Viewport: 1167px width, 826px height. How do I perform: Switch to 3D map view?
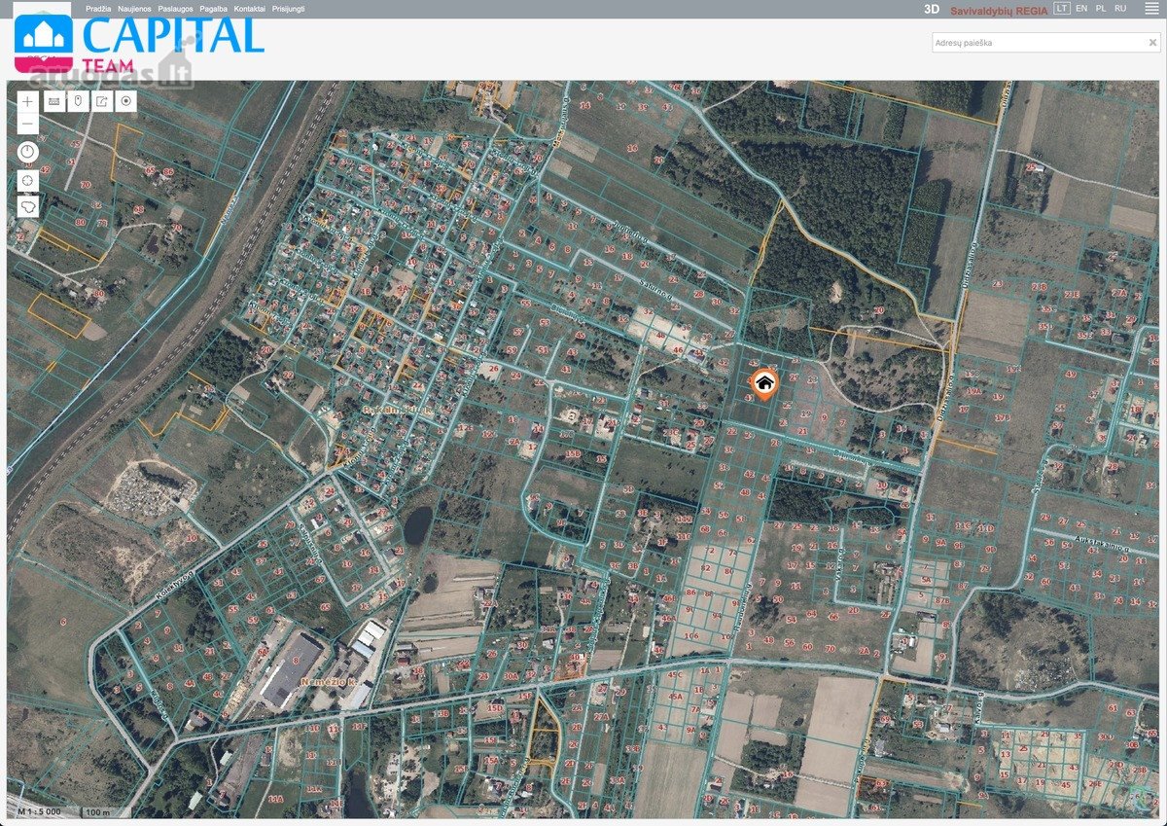click(x=932, y=9)
